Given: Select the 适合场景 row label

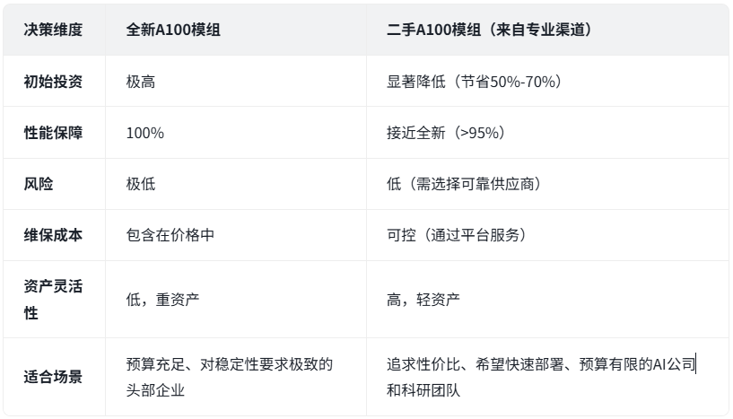Looking at the screenshot, I should click(x=53, y=377).
